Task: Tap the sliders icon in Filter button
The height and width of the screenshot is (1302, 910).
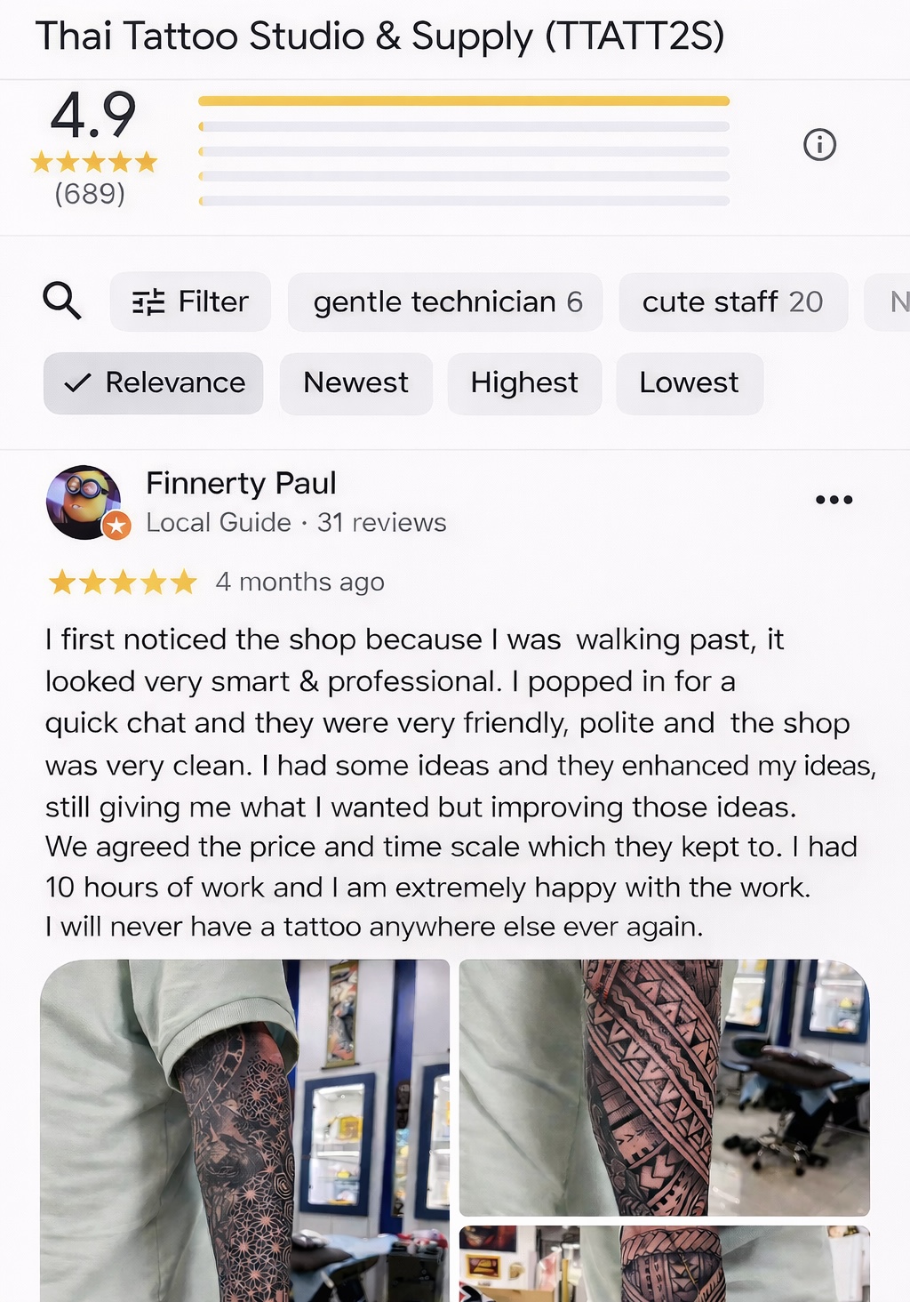Action: [x=148, y=302]
